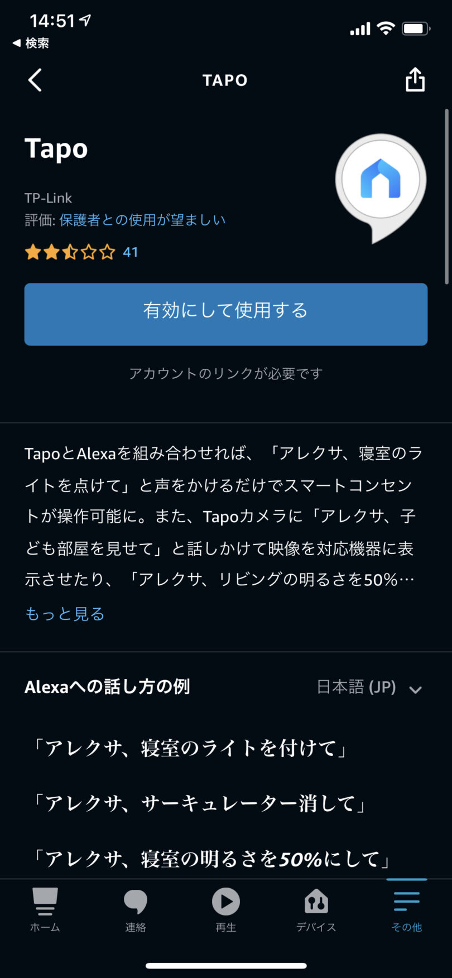Image resolution: width=452 pixels, height=978 pixels.
Task: Open the share icon at top right
Action: pos(415,79)
